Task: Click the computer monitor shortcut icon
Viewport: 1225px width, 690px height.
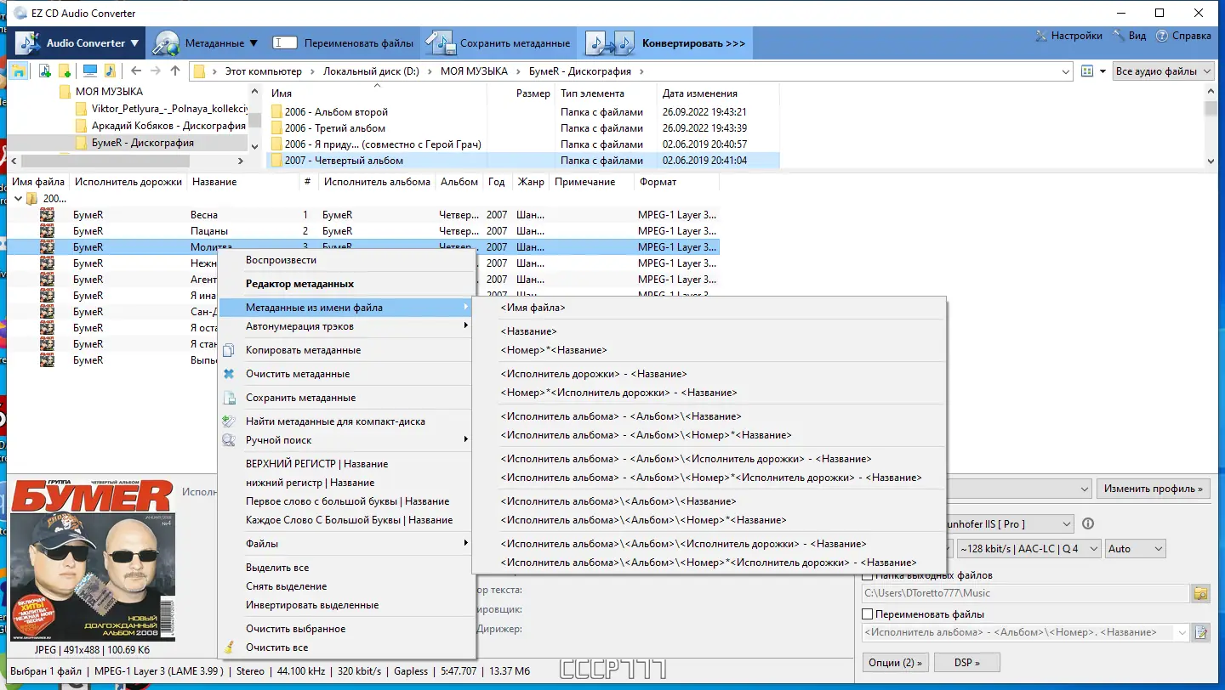Action: point(89,71)
